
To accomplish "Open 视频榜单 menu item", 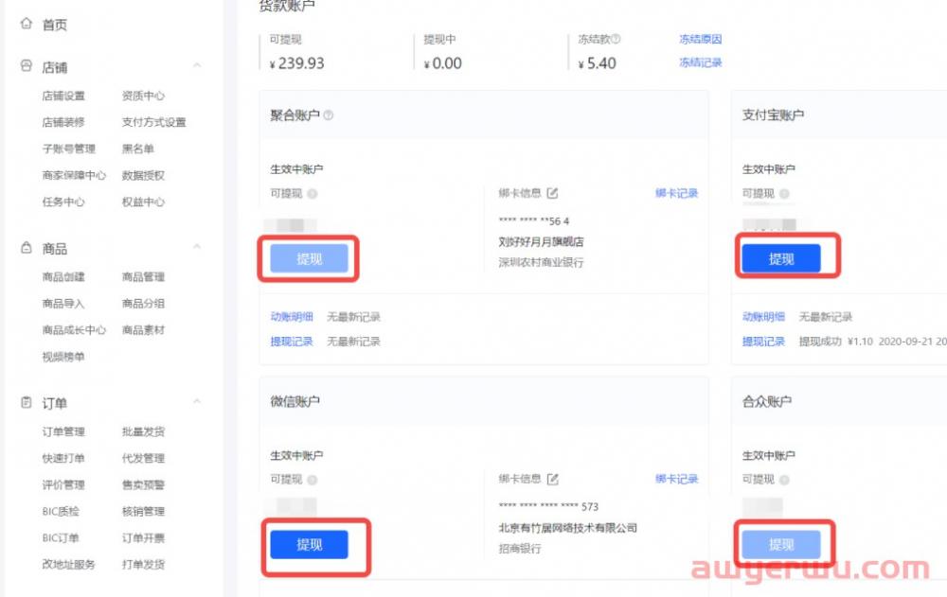I will tap(63, 357).
